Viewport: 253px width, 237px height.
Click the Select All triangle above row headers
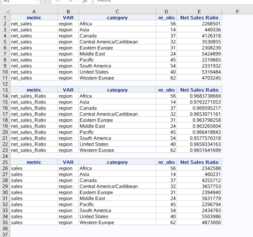7,11
